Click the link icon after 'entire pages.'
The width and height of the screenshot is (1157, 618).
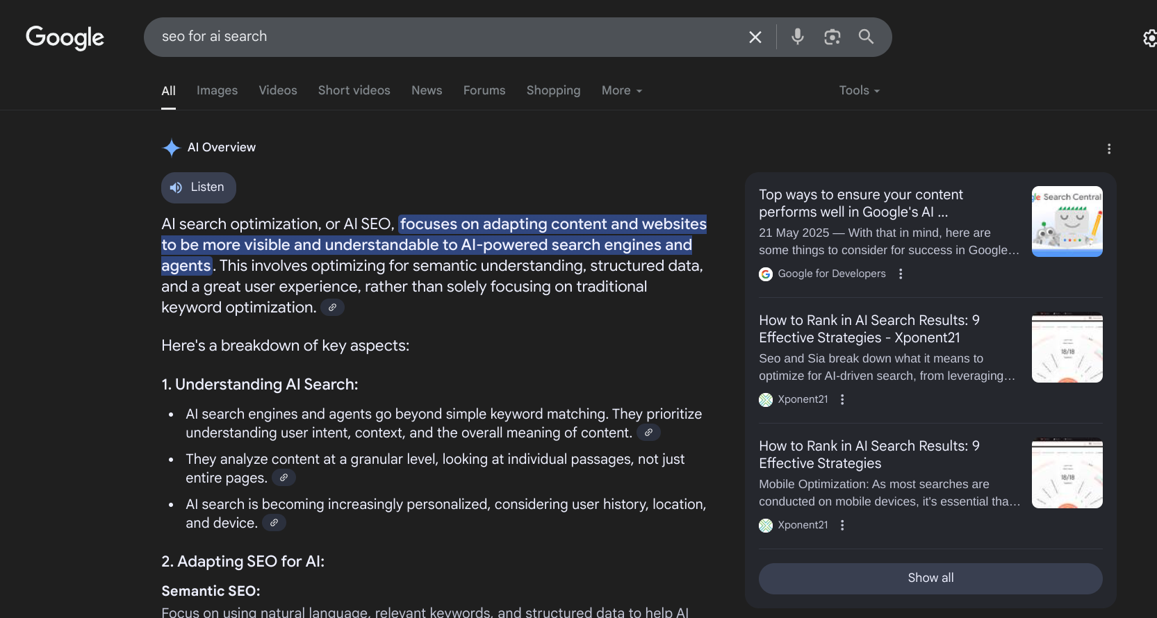click(x=284, y=478)
